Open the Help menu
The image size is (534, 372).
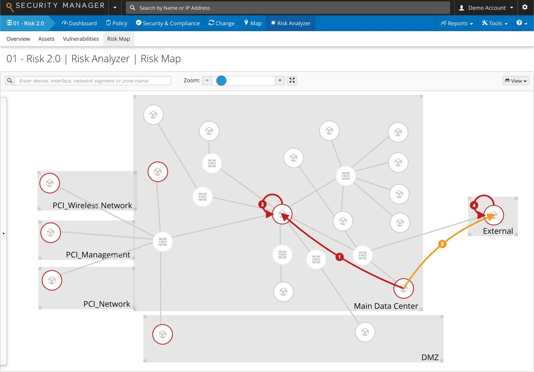point(521,23)
